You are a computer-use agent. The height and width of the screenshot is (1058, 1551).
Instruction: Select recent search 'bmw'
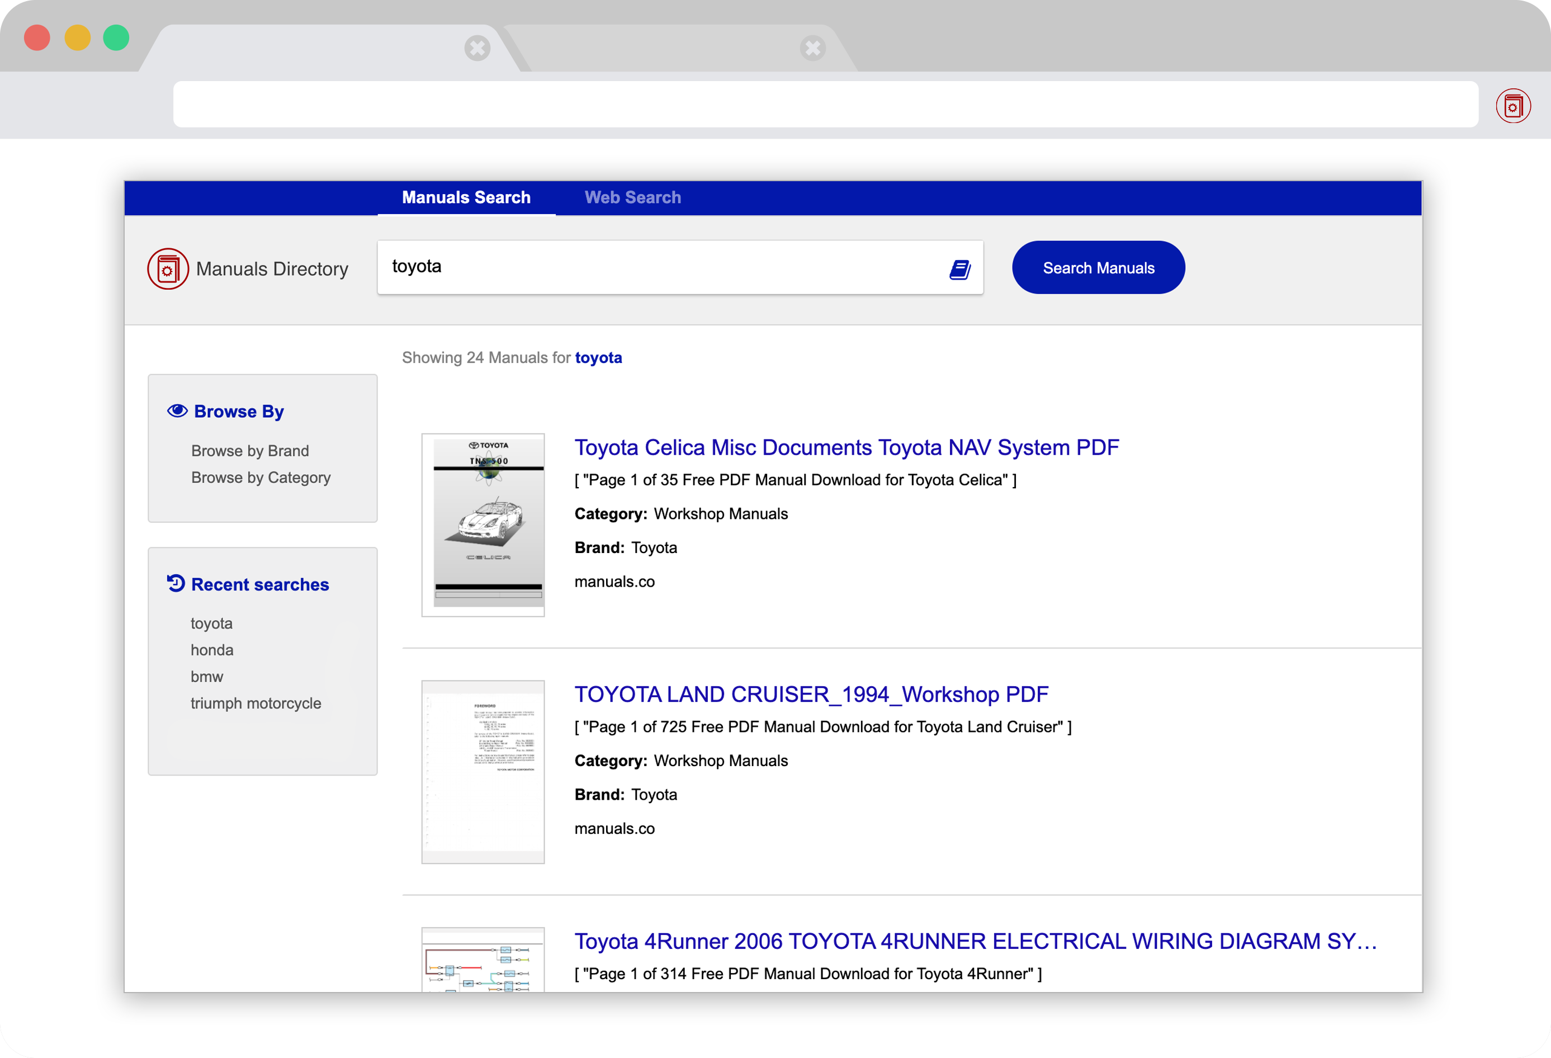(207, 677)
